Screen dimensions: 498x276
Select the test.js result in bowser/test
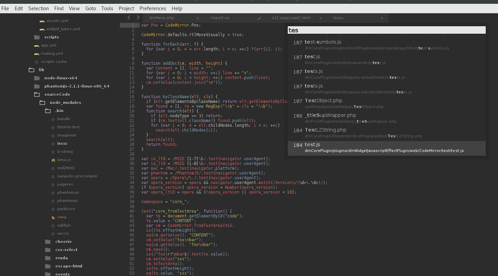point(387,60)
